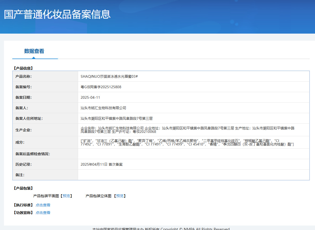The height and width of the screenshot is (230, 315).
Task: Click the 【产品包装】 section heading
Action: [x=23, y=188]
